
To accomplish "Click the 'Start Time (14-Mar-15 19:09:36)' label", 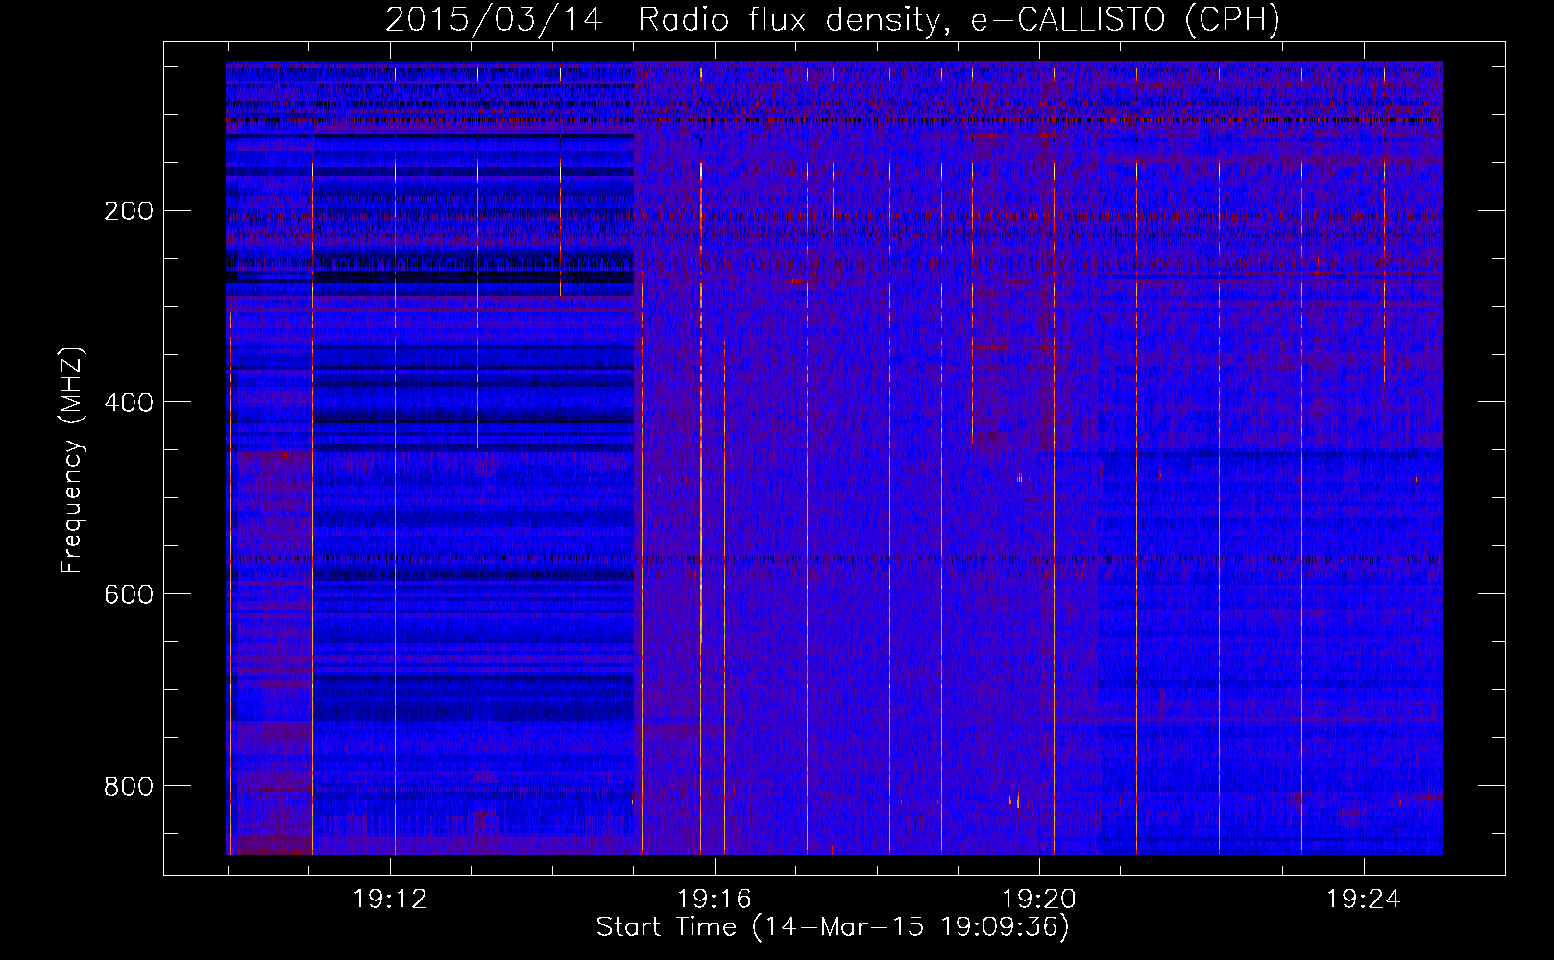I will click(x=833, y=927).
